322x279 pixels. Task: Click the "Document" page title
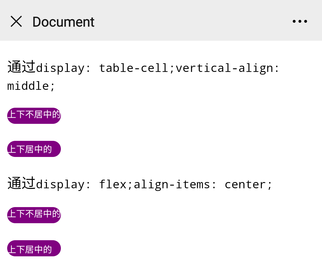tap(63, 22)
